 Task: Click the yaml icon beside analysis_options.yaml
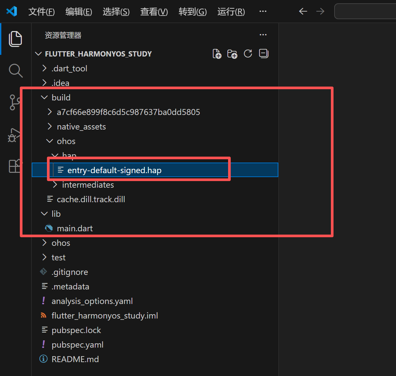pyautogui.click(x=43, y=301)
